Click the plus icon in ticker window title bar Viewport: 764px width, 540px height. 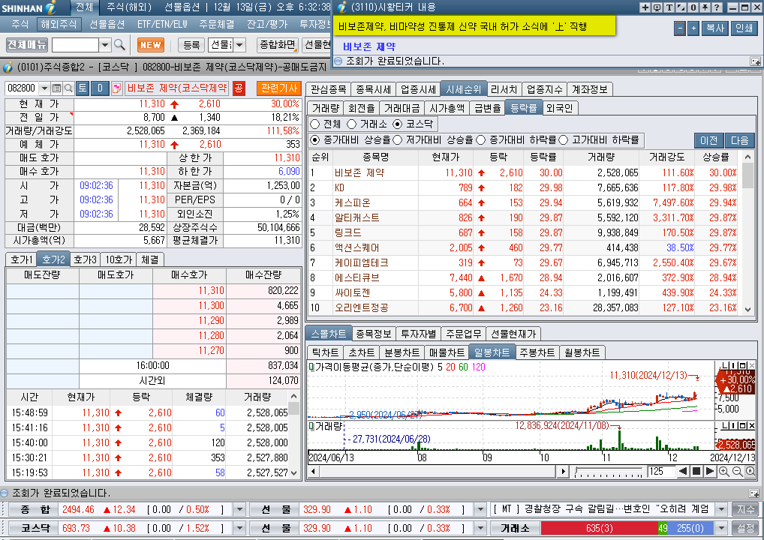(645, 7)
